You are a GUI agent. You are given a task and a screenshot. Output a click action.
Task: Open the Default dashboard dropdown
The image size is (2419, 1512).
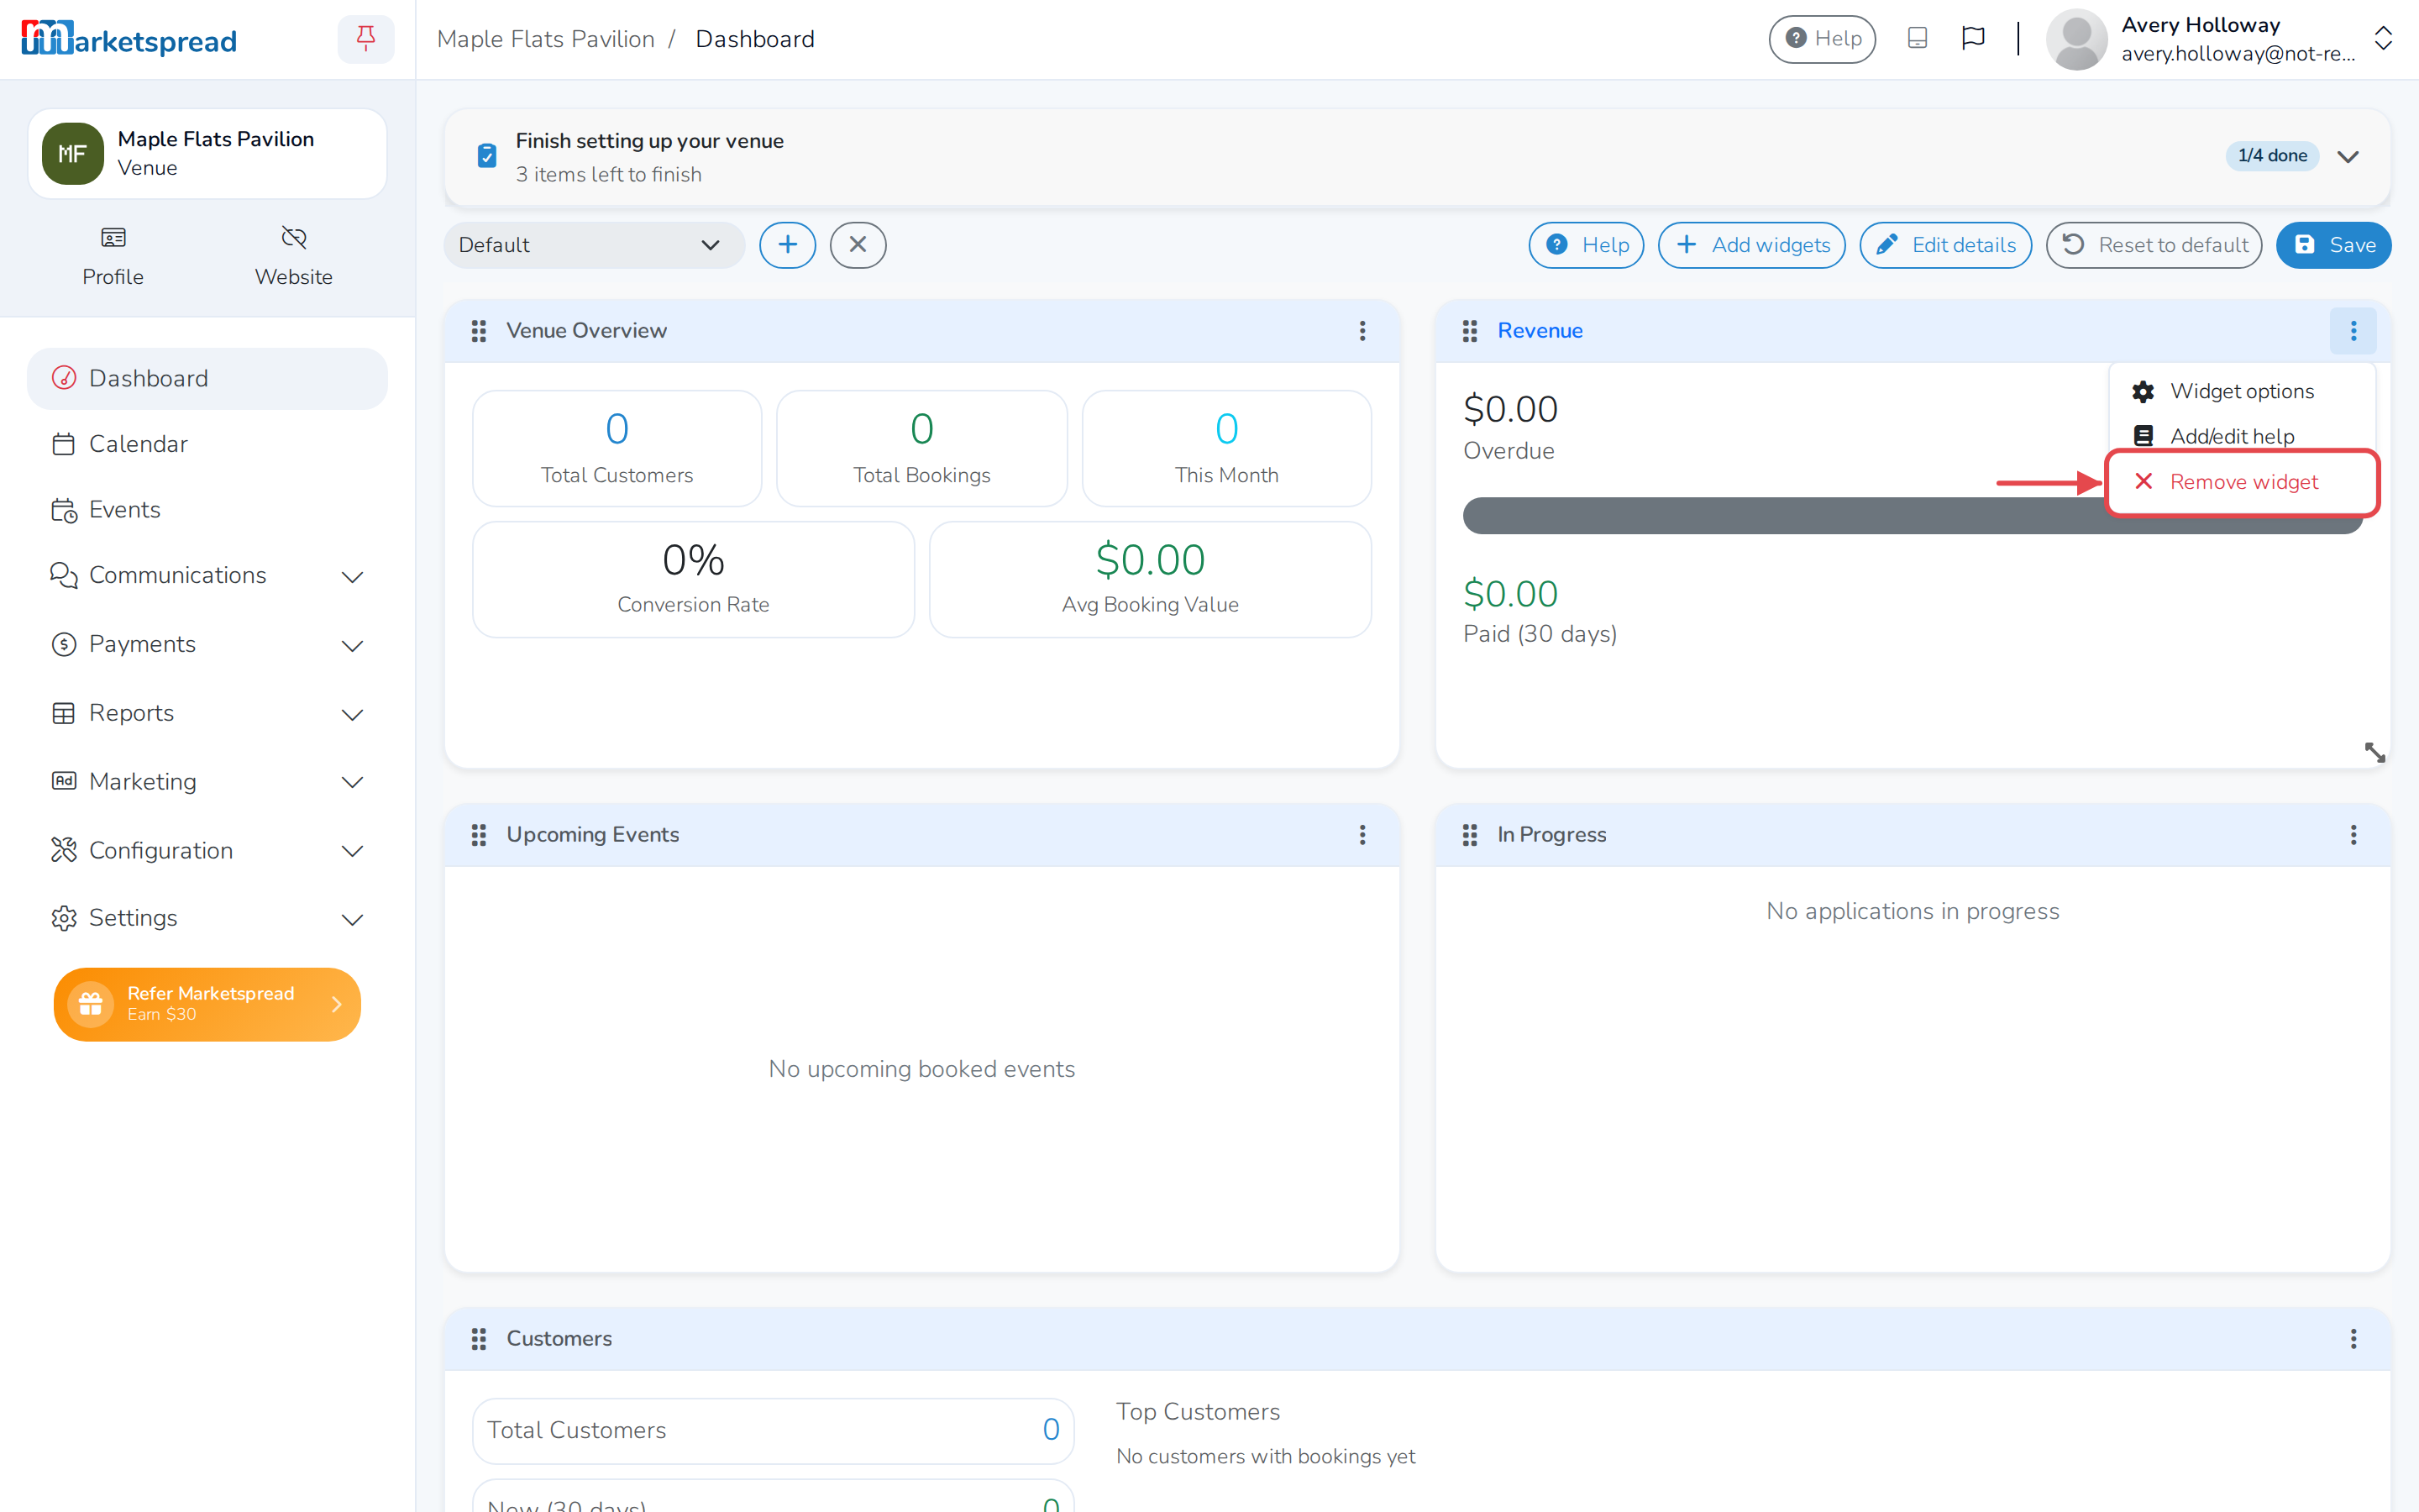(594, 245)
